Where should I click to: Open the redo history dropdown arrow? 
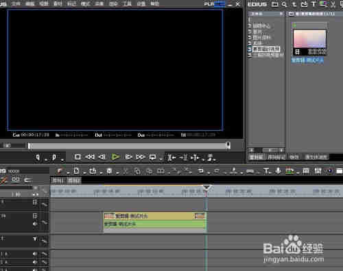(225, 173)
